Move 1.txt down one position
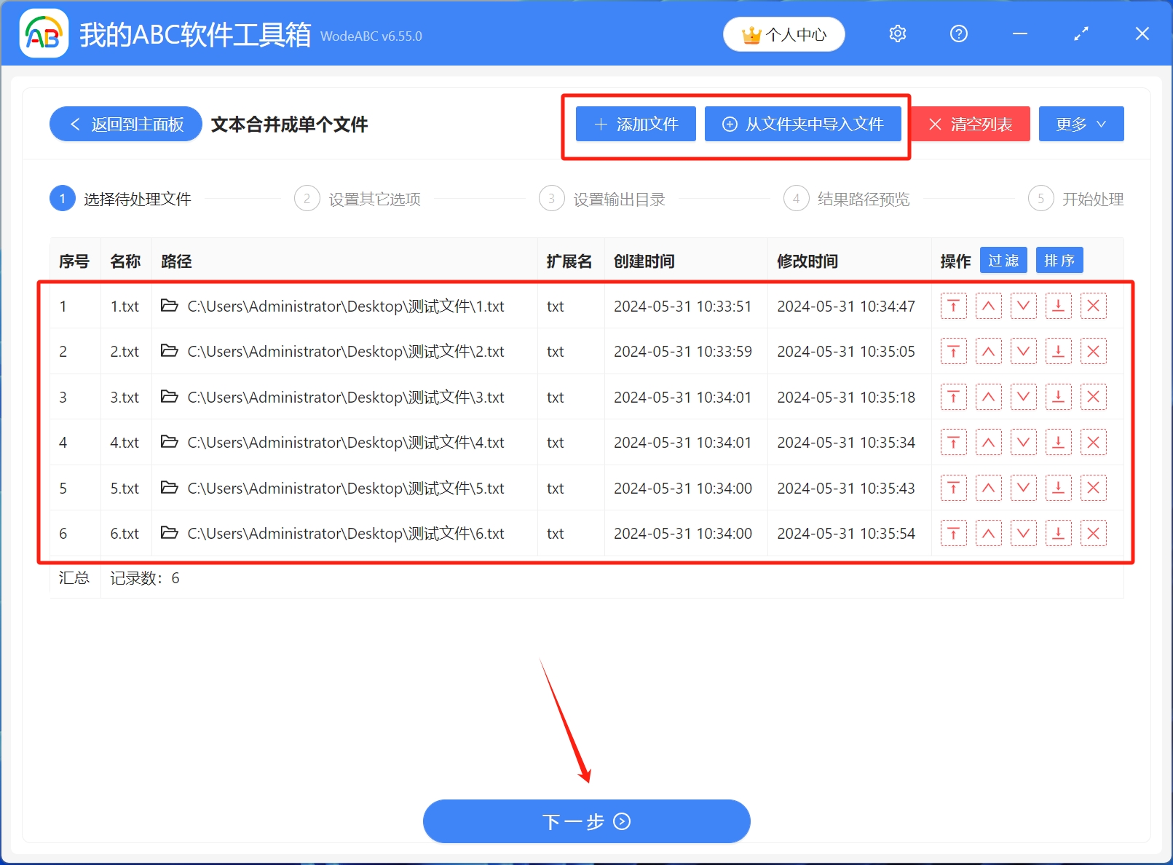 1023,306
